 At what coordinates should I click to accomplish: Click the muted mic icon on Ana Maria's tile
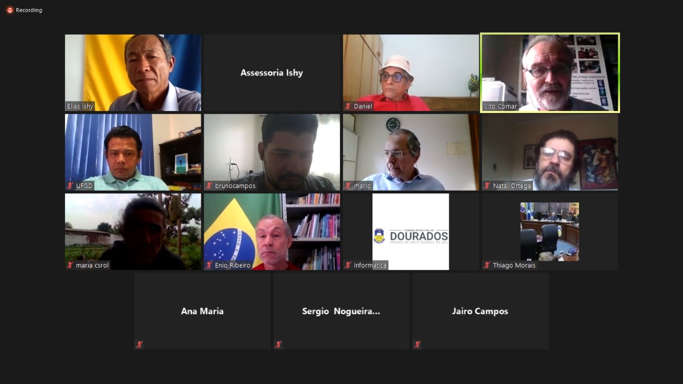coord(139,344)
